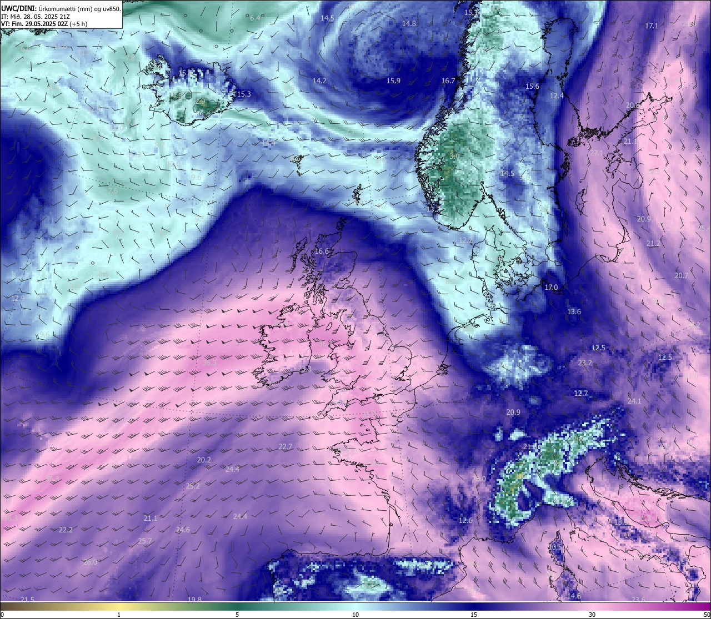
Task: Select the 1 mm tick on the color scale
Action: pos(119,615)
